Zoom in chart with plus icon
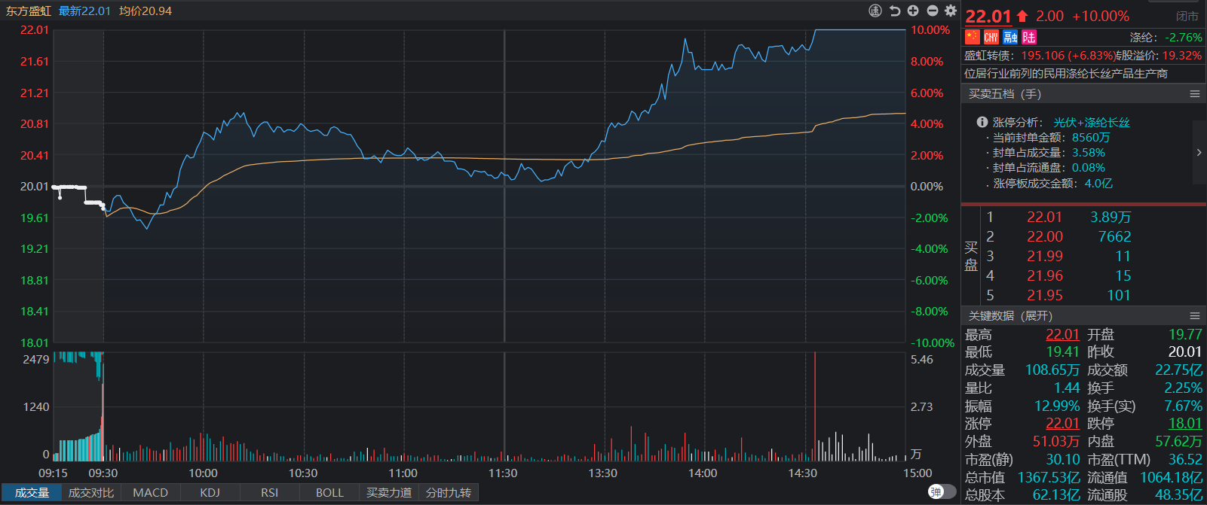This screenshot has width=1207, height=505. click(x=913, y=11)
